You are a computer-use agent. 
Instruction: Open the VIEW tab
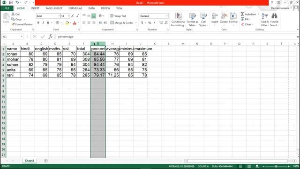pos(119,8)
